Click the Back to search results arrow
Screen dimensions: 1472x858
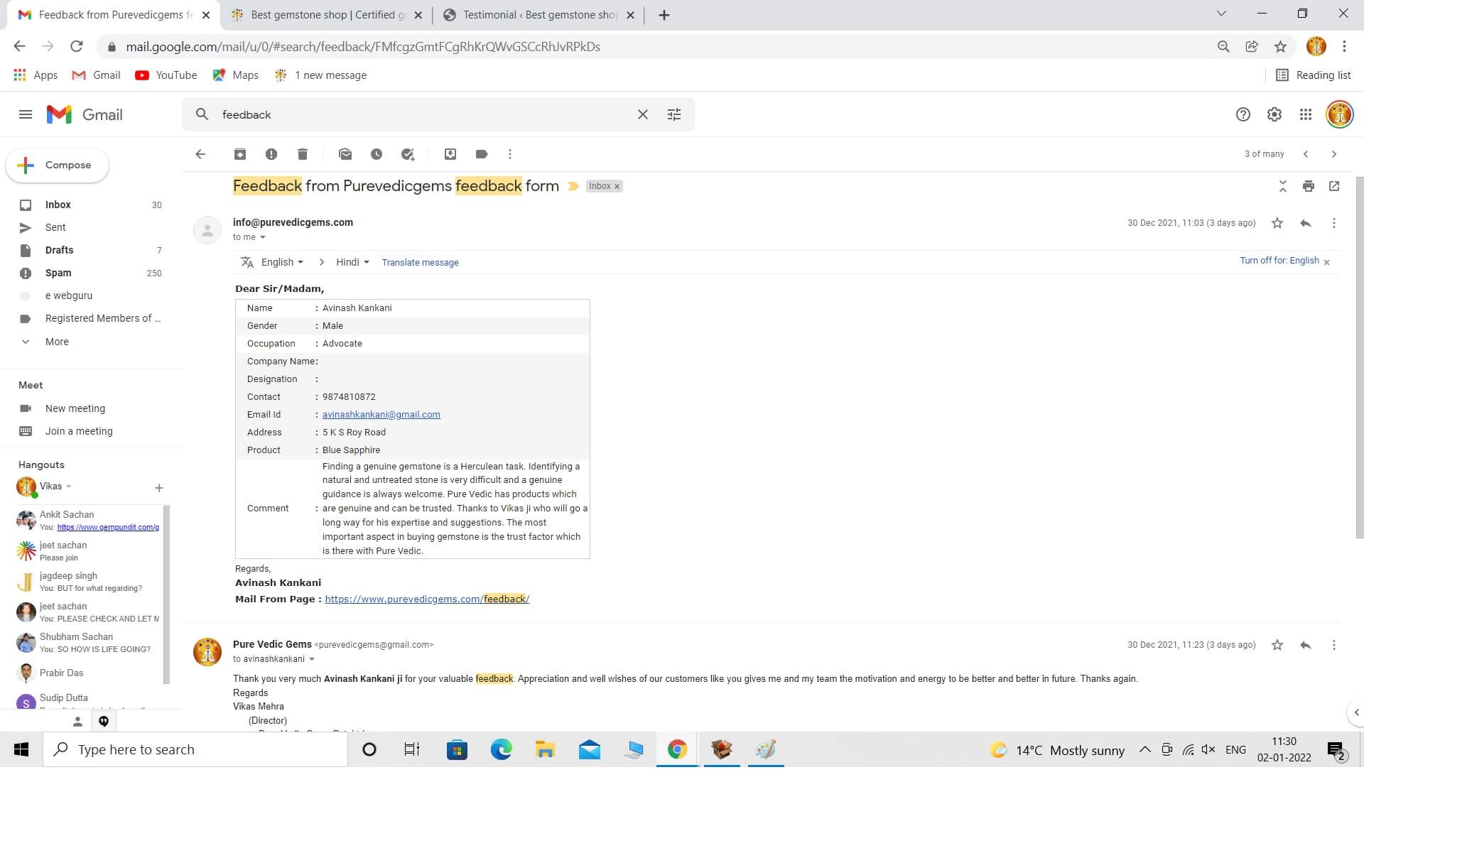tap(200, 154)
